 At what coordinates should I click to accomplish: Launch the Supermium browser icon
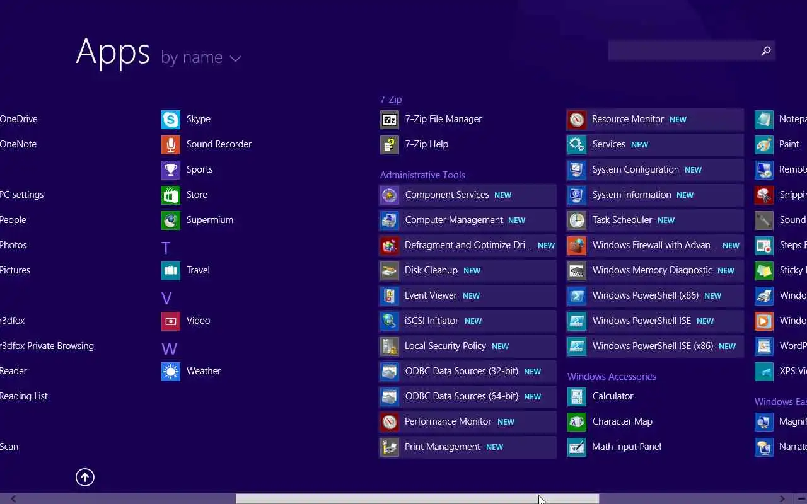171,220
